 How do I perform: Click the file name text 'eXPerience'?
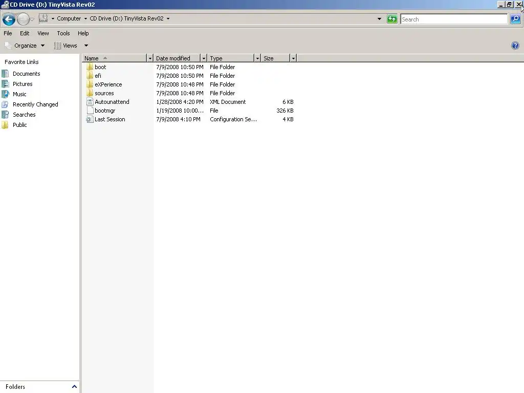(108, 84)
